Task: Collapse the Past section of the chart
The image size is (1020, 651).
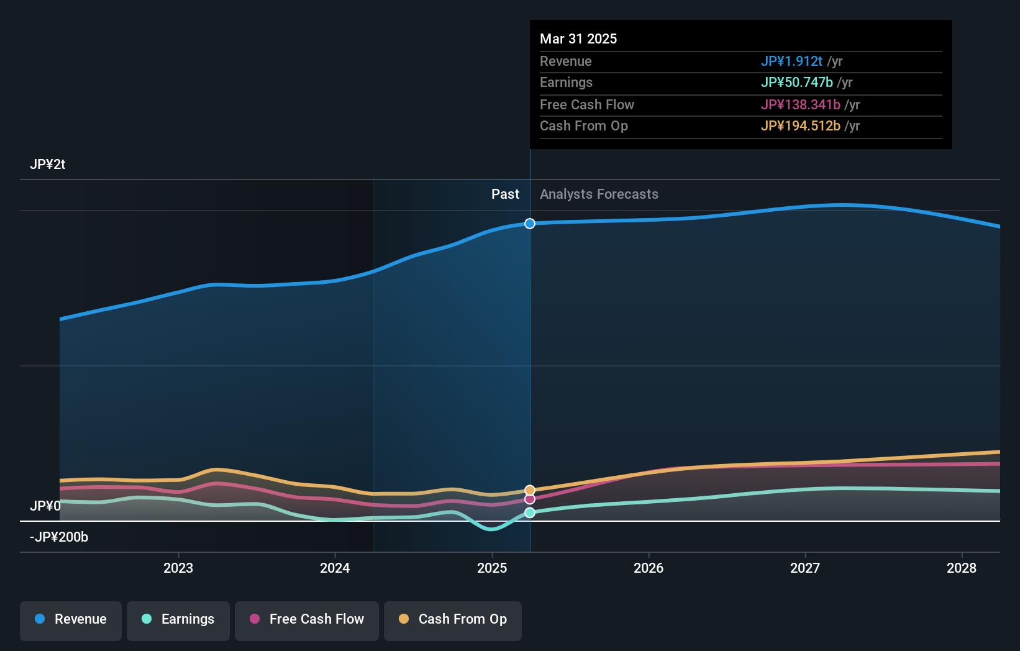Action: coord(505,194)
